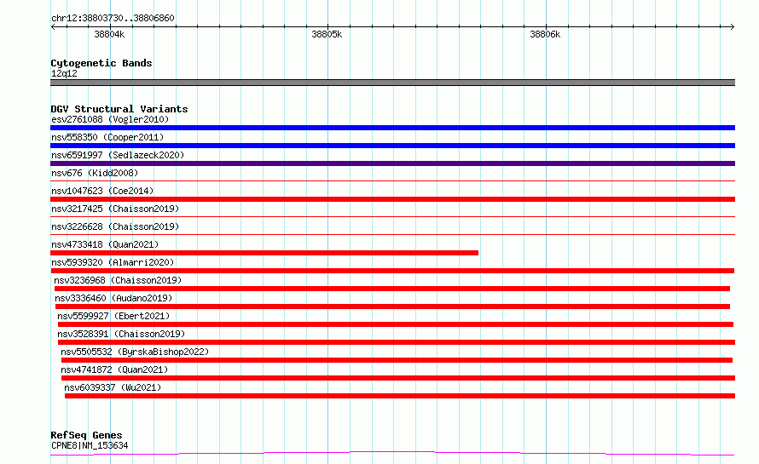The image size is (759, 464).
Task: Select the 12q12 band label
Action: 64,73
